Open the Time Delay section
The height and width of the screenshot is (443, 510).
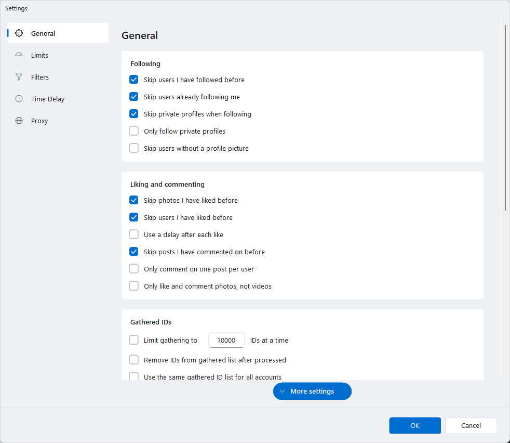tap(58, 99)
